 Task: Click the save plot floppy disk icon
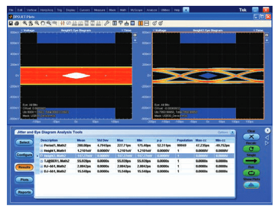(11, 23)
